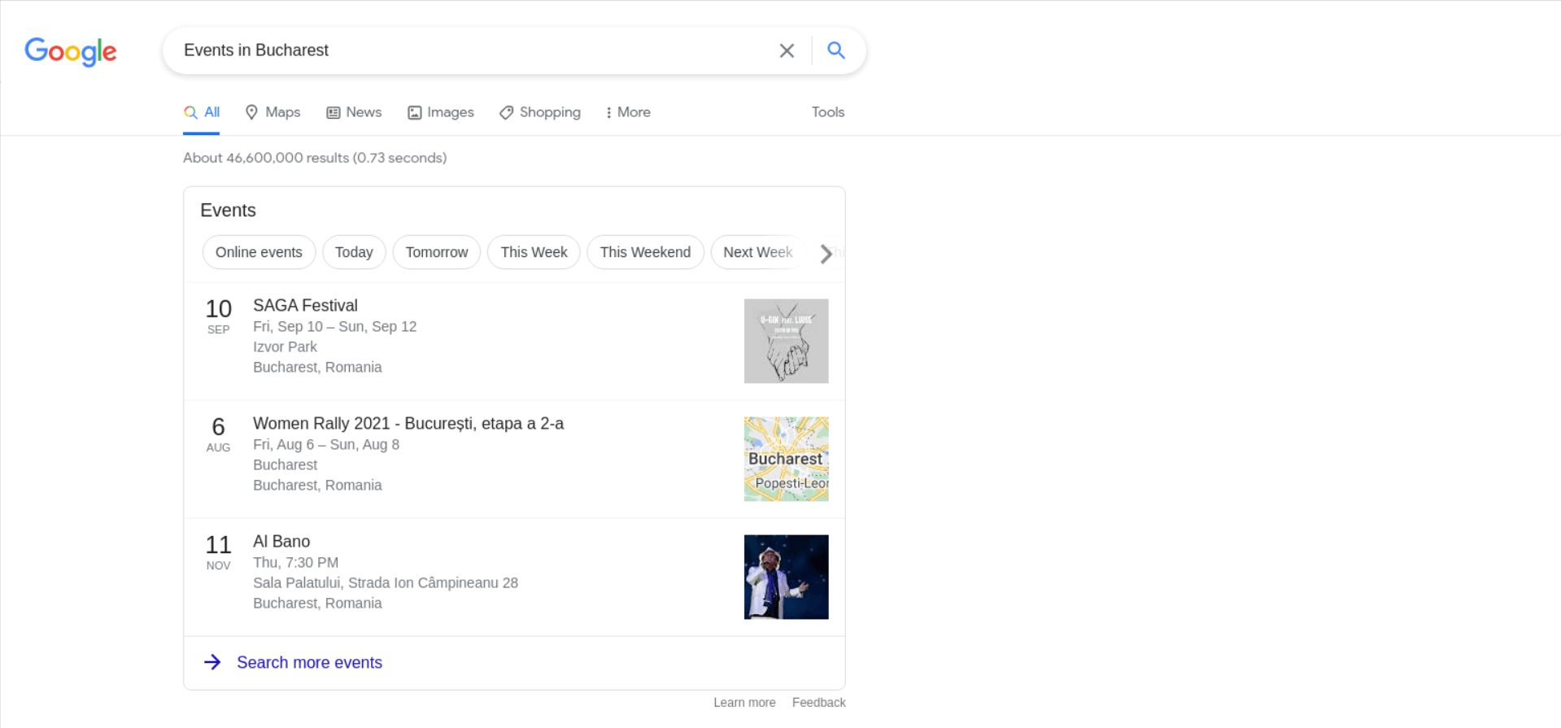Viewport: 1561px width, 728px height.
Task: Click inside the search input field
Action: coord(472,50)
